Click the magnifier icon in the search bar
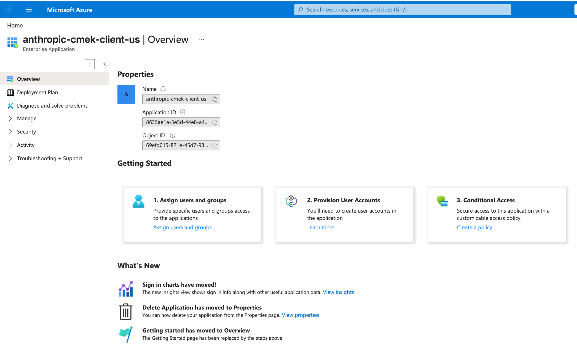This screenshot has height=352, width=577. [x=301, y=10]
